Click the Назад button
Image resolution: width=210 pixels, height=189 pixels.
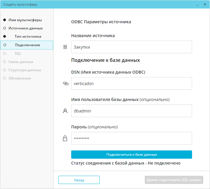79,180
